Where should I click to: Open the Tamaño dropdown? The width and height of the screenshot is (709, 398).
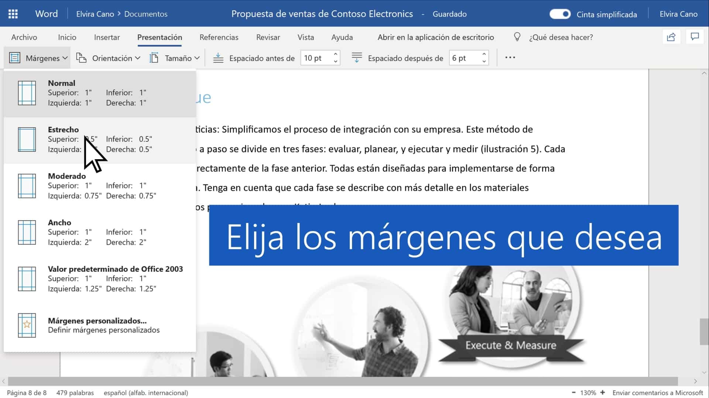click(175, 58)
